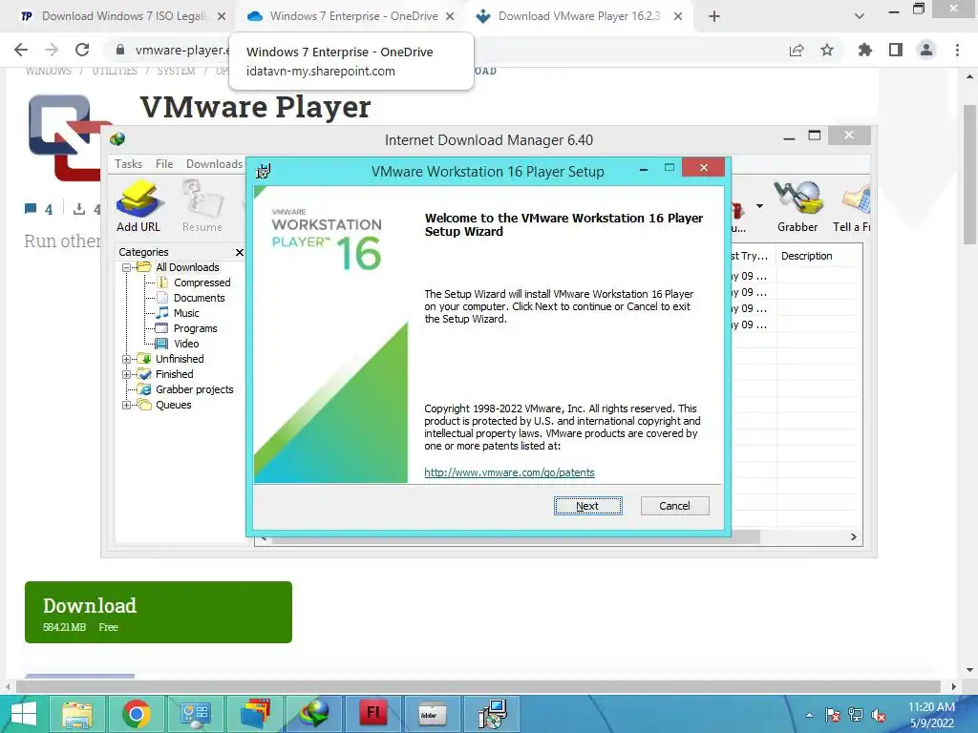Select the Programs category
978x733 pixels.
click(x=195, y=328)
